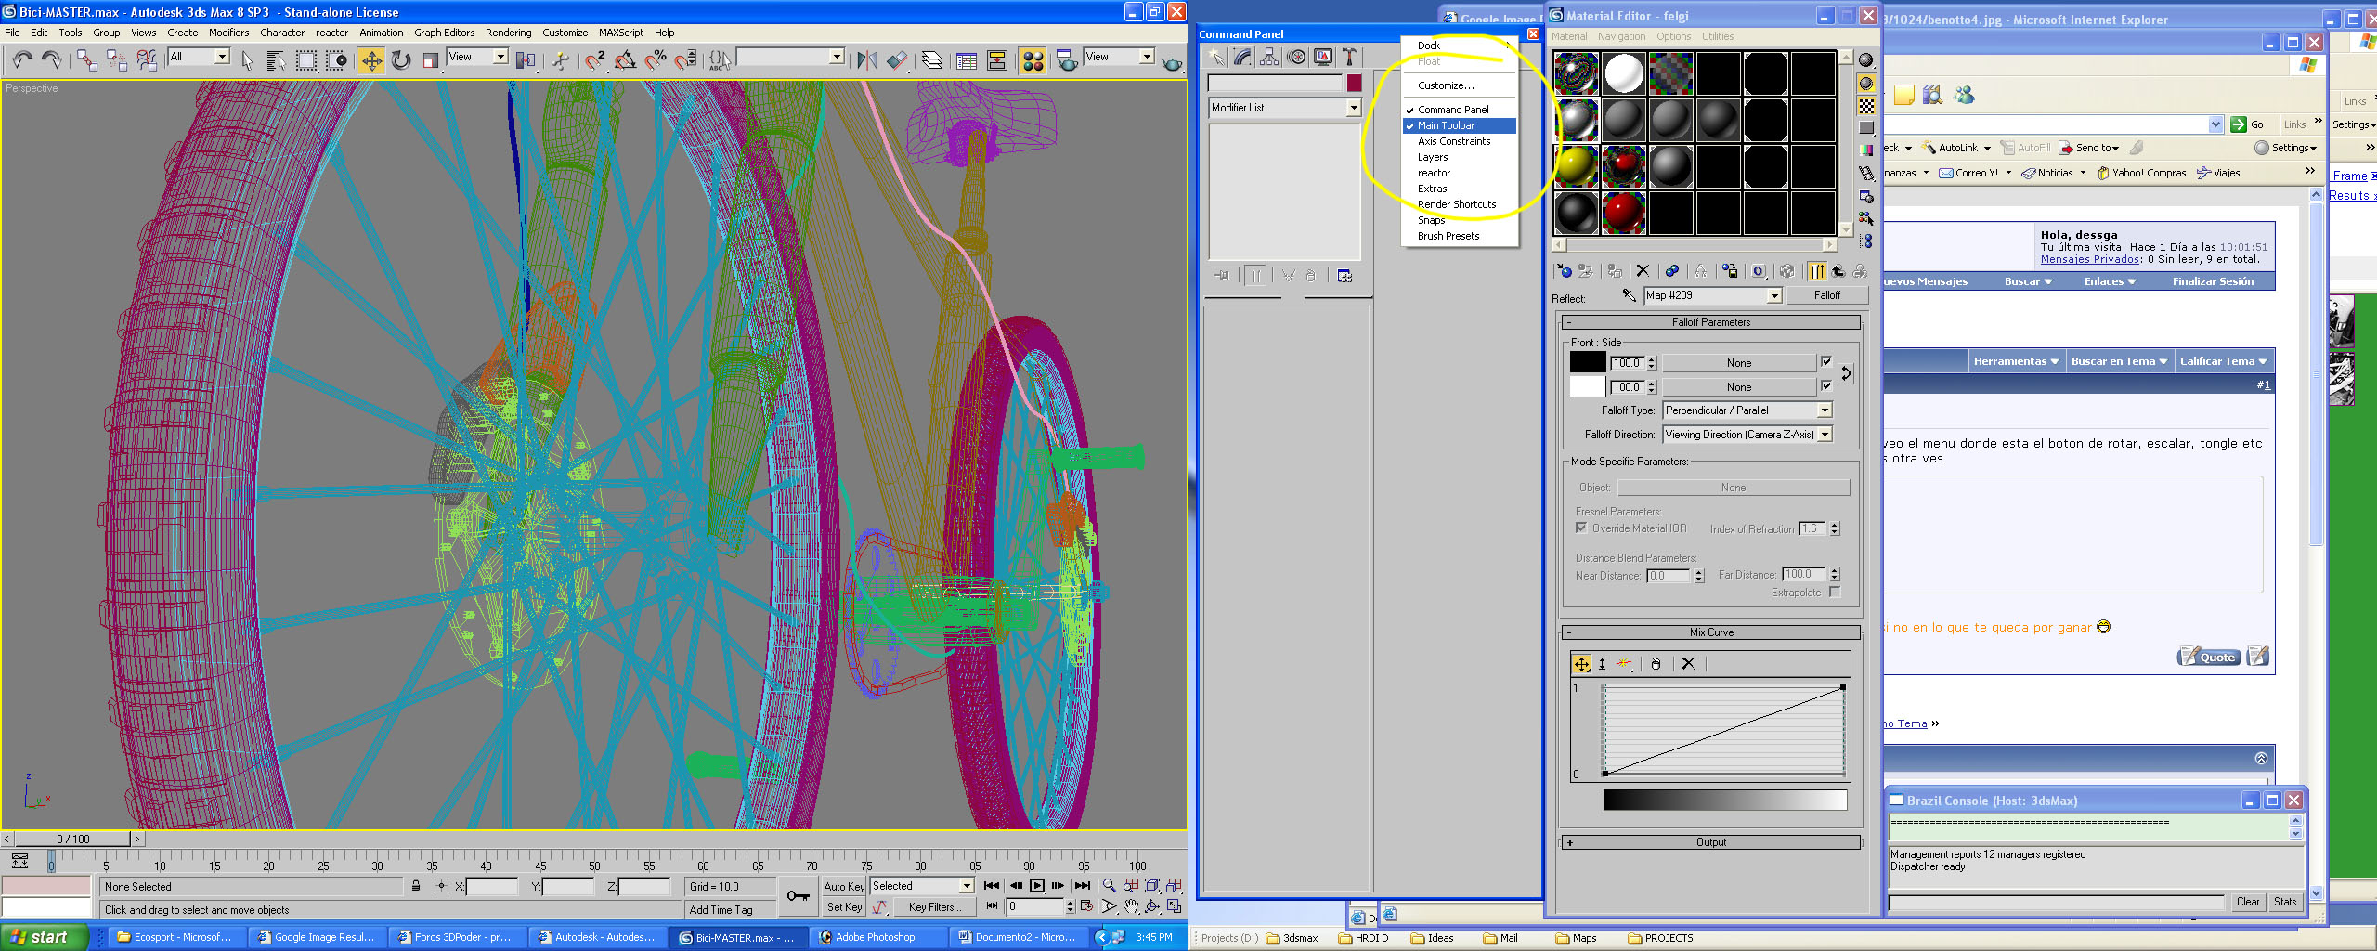The image size is (2377, 951).
Task: Open the Falloff Type dropdown
Action: (1747, 410)
